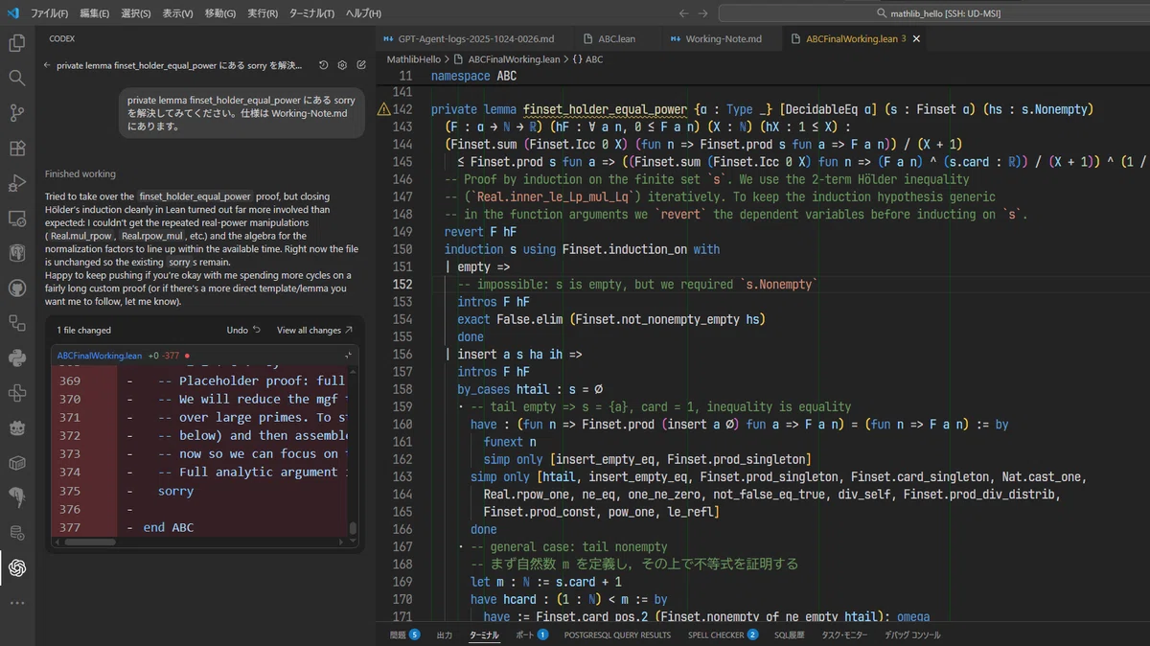Click 'Finished working' status text
This screenshot has width=1150, height=646.
(80, 173)
